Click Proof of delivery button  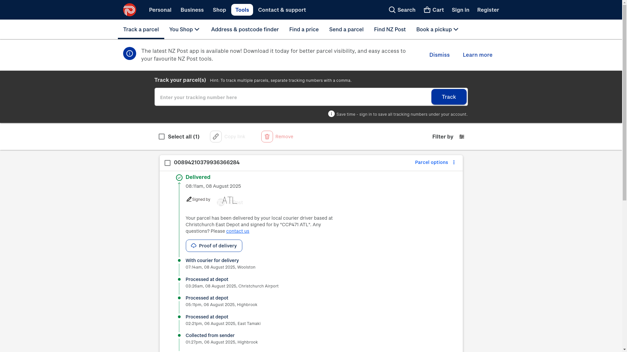coord(214,246)
